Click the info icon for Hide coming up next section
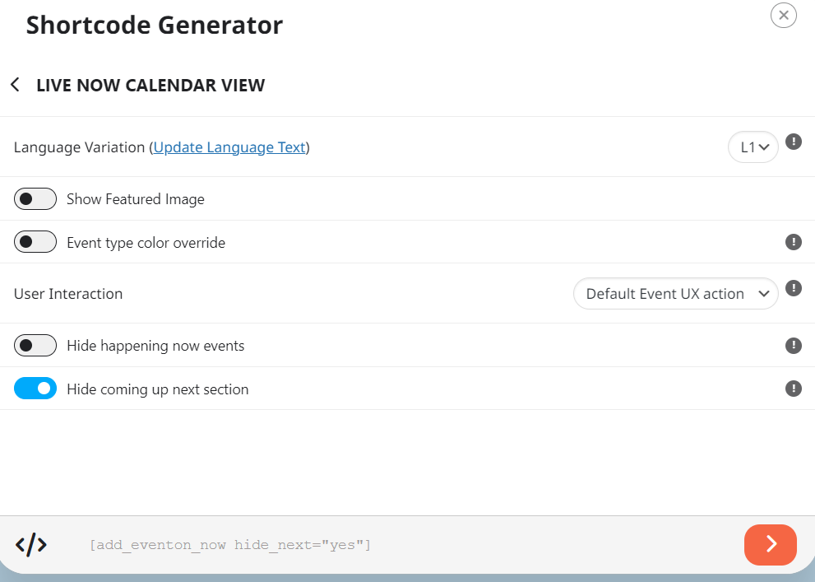This screenshot has width=815, height=582. [793, 389]
